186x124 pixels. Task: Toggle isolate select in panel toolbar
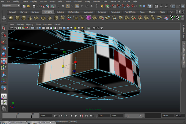pyautogui.click(x=88, y=28)
